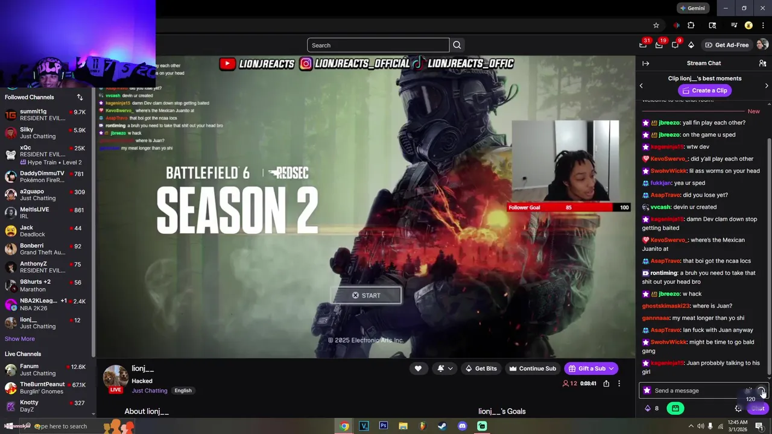Open Chrome media control icon
772x434 pixels.
coord(734,25)
